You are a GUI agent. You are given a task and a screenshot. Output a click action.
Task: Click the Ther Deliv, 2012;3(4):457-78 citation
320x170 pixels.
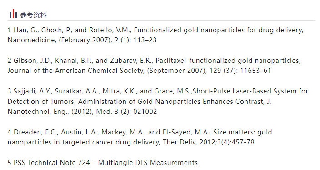coord(209,142)
